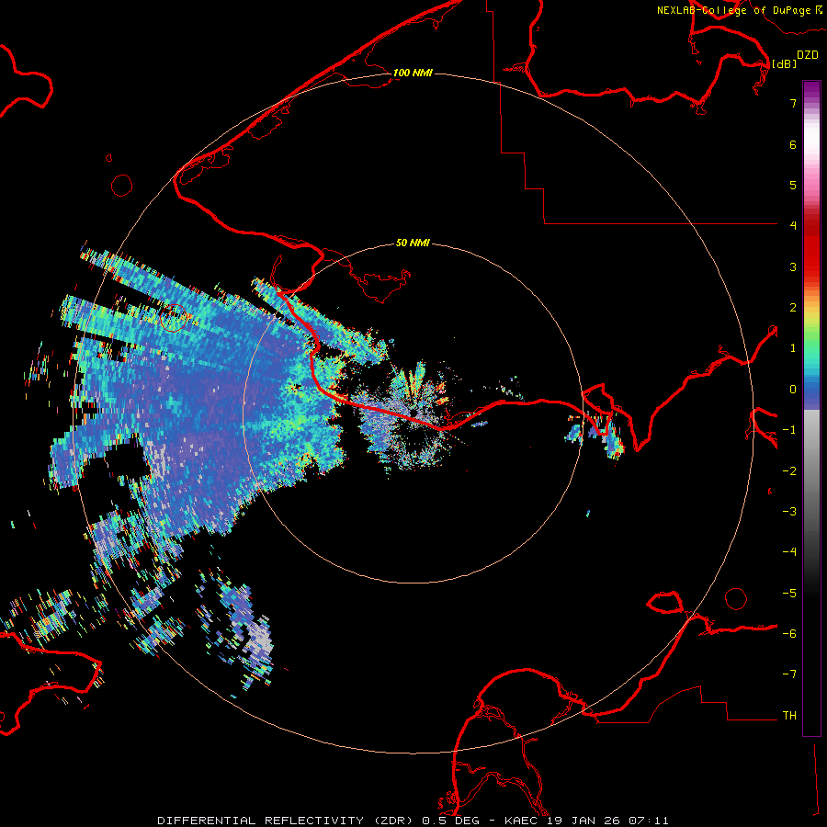Screen dimensions: 827x827
Task: Click the 2 value on color scale
Action: point(793,308)
